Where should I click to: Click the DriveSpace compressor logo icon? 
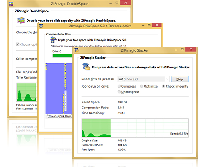pos(53,40)
